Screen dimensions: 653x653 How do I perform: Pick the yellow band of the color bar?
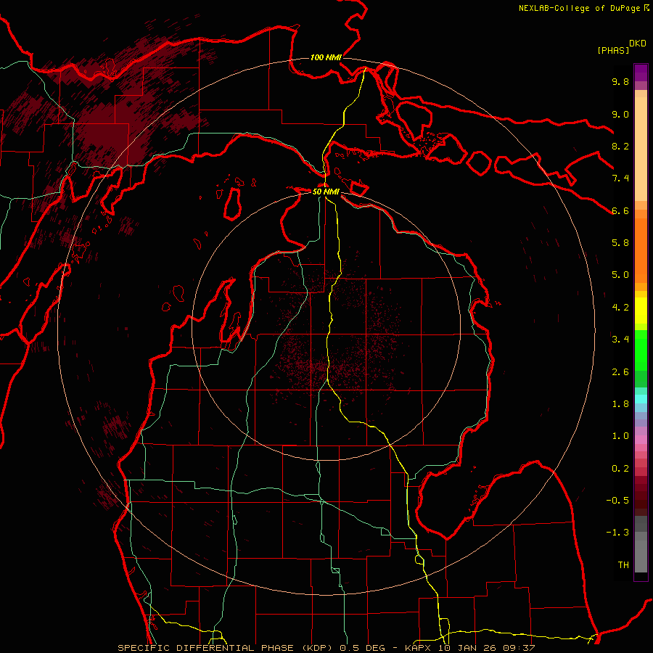641,311
